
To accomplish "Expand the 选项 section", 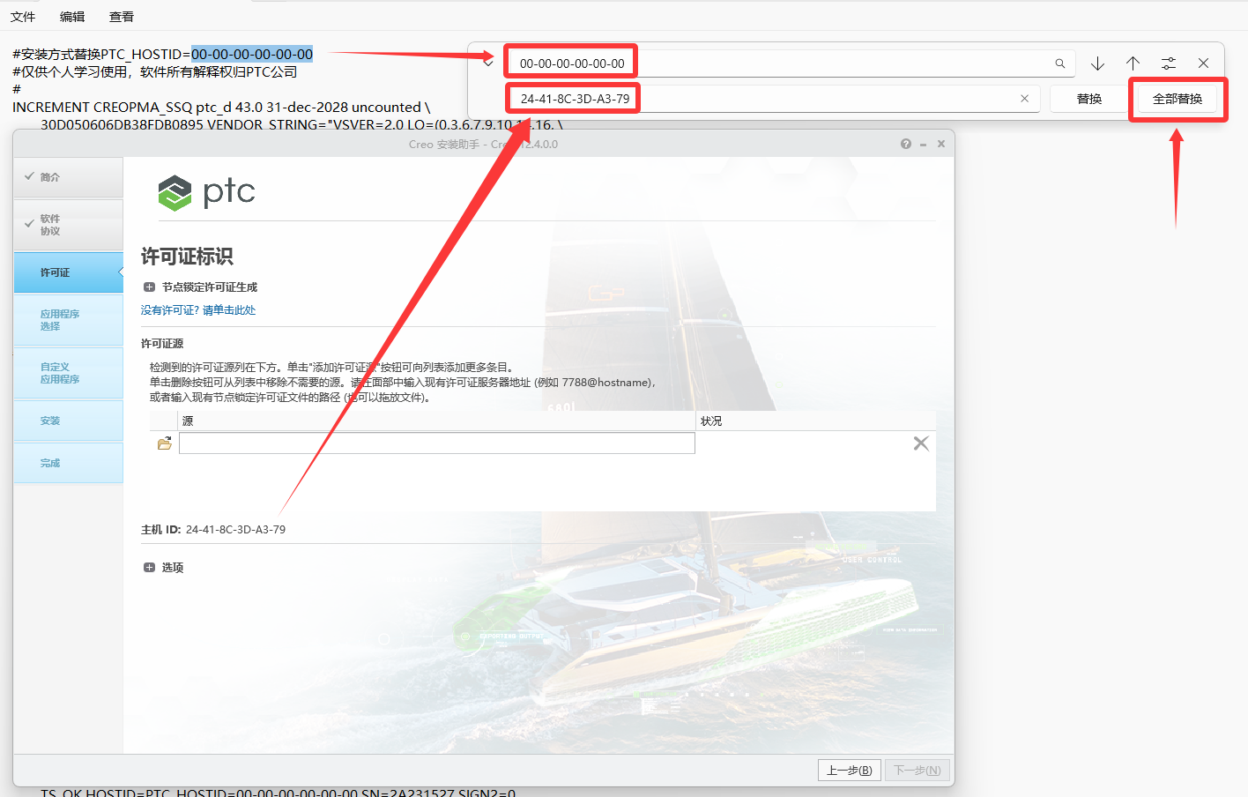I will point(149,567).
